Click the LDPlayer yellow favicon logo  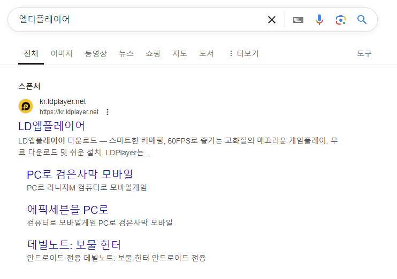[x=26, y=106]
